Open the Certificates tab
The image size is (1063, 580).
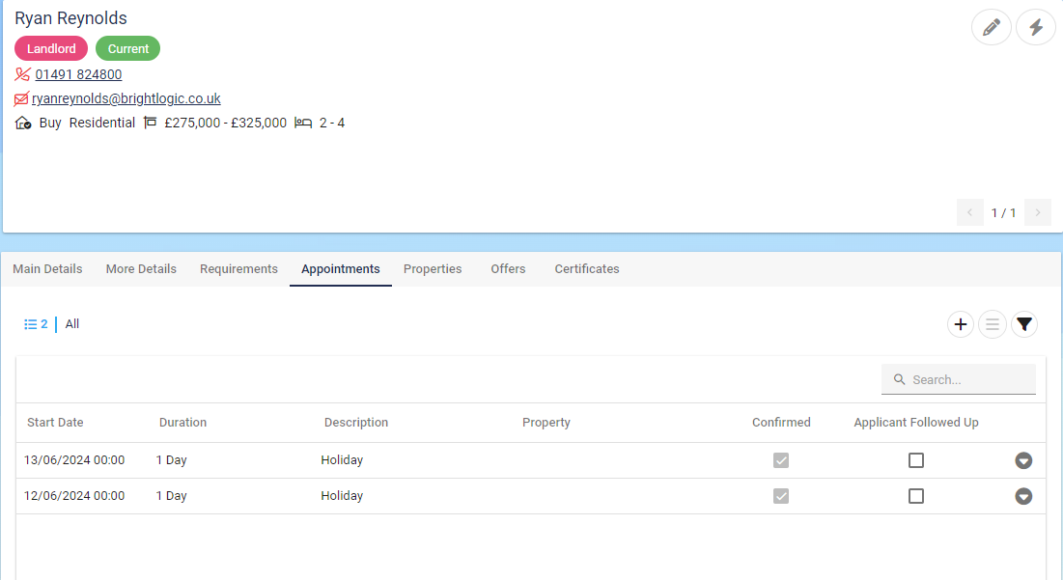(x=587, y=269)
